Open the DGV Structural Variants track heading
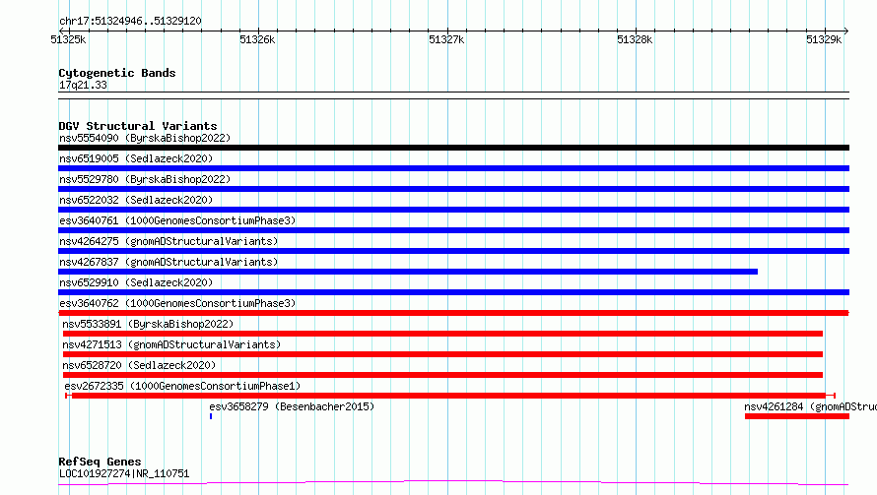Screen dimensions: 877x495 (138, 126)
